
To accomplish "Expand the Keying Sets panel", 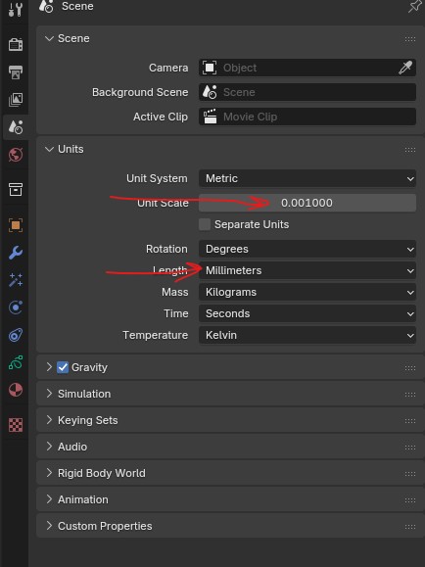I will [49, 420].
